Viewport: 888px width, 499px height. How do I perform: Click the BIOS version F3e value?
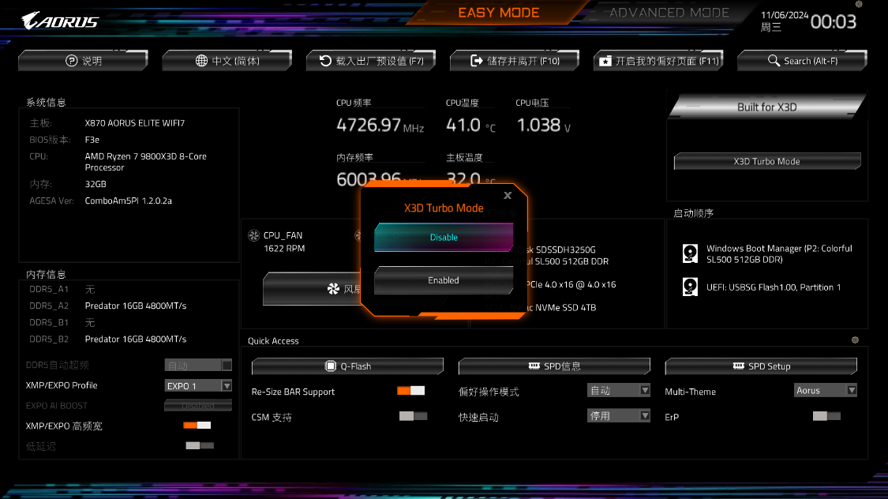point(92,139)
